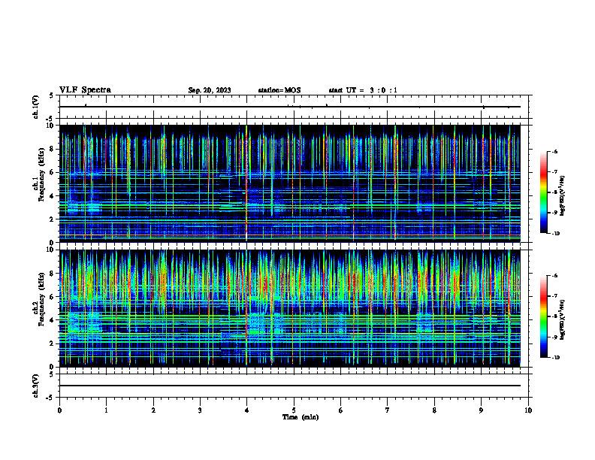
Task: Click the "start UT = 3 : 0 : 1" label
Action: click(363, 90)
